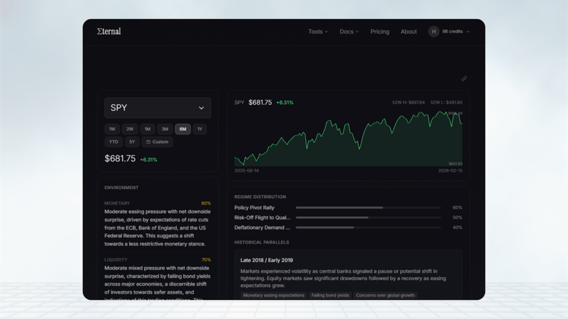The width and height of the screenshot is (568, 319).
Task: Select the 1Y time range
Action: point(200,129)
